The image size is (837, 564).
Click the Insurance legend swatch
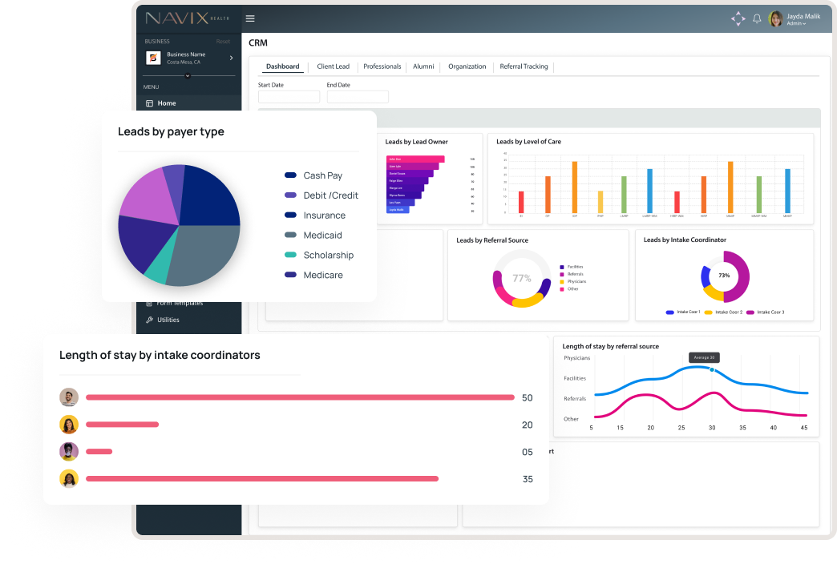click(x=290, y=215)
